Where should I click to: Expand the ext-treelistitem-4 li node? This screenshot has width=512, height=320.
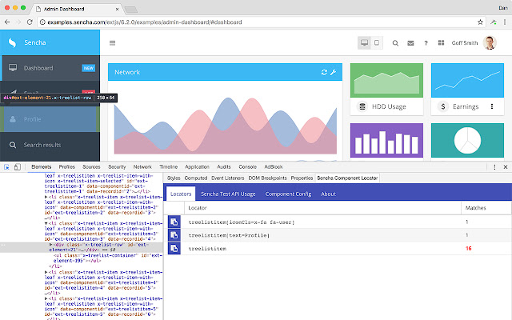[46, 272]
